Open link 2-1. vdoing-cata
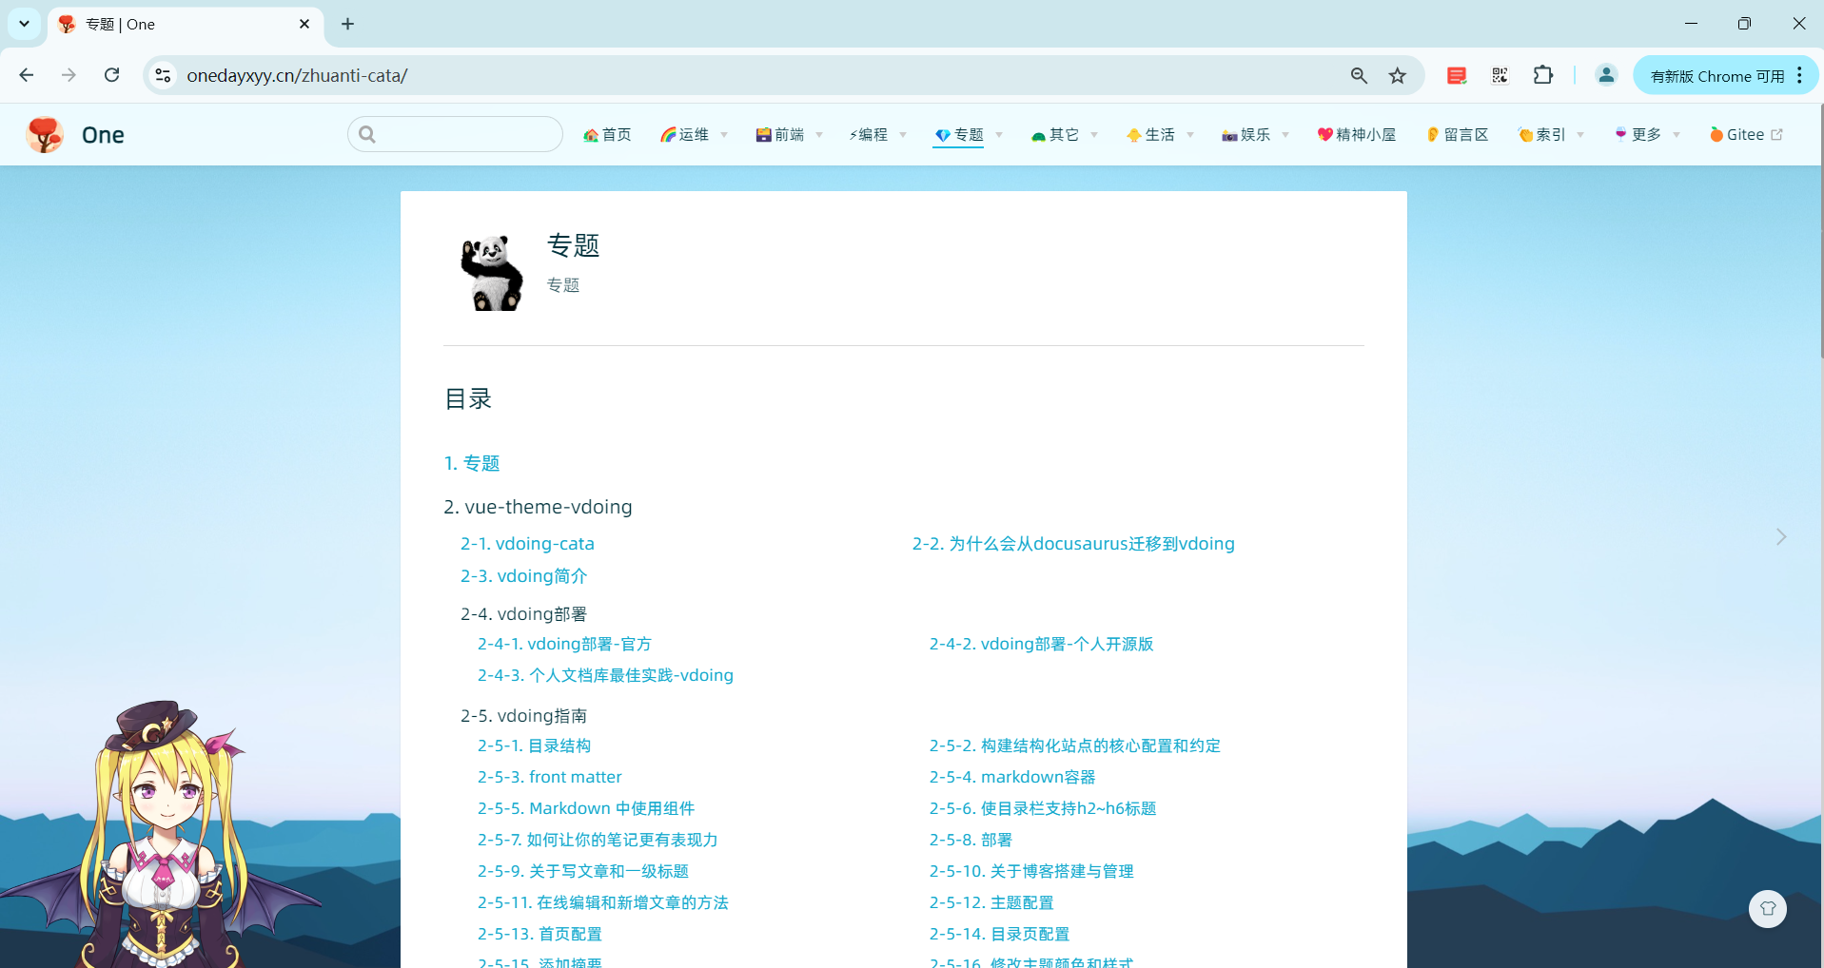 click(x=527, y=543)
